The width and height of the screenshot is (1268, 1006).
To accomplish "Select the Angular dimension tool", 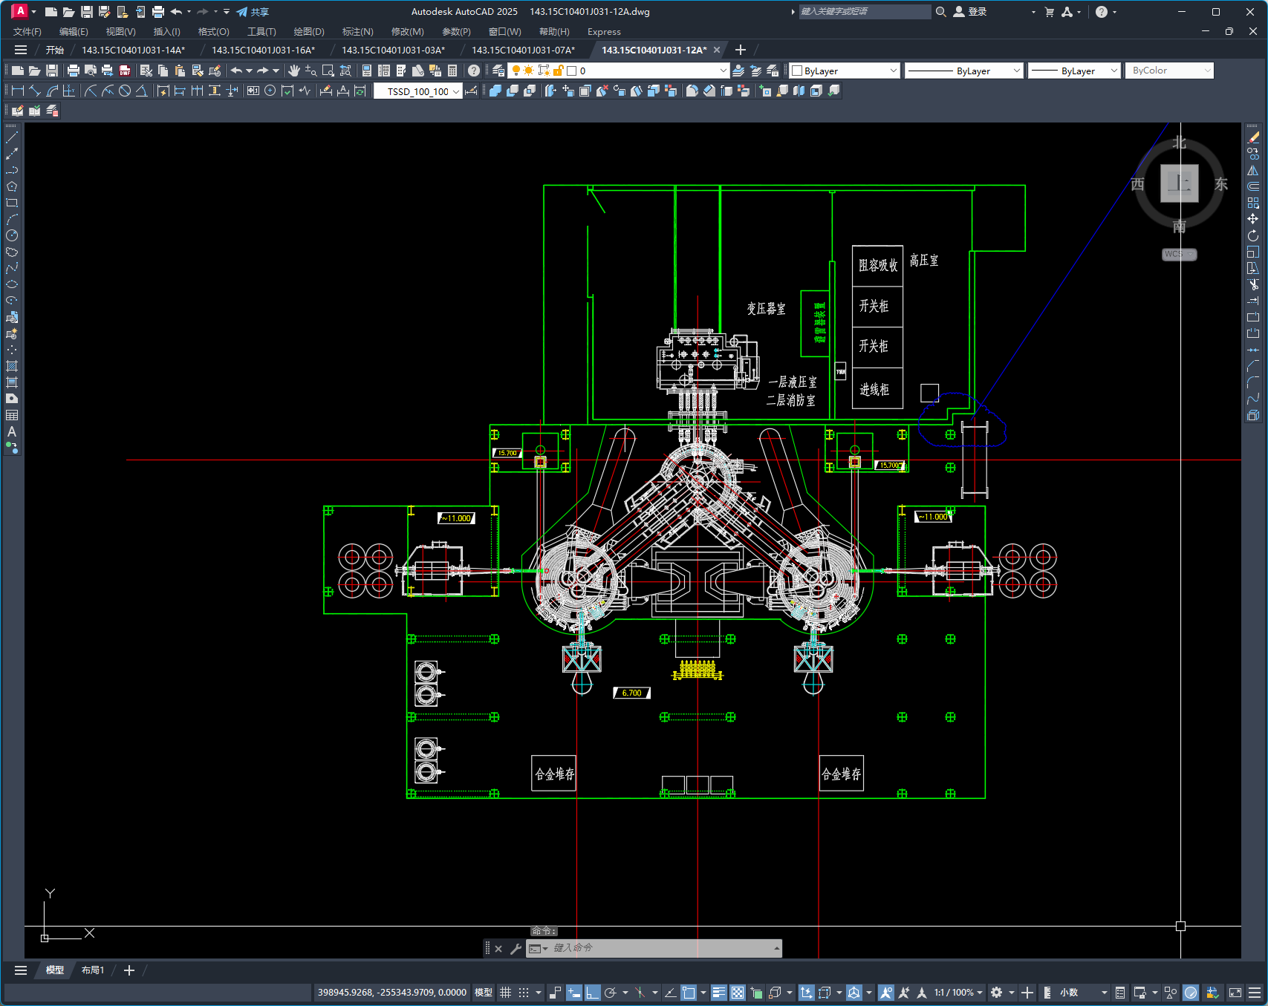I will (141, 91).
